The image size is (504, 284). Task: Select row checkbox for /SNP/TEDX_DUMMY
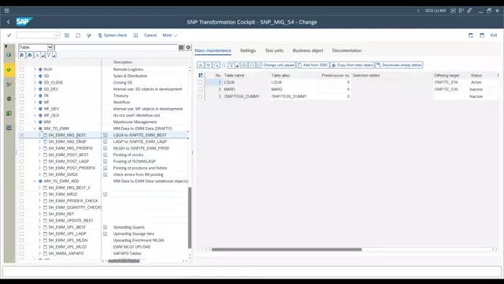click(200, 96)
